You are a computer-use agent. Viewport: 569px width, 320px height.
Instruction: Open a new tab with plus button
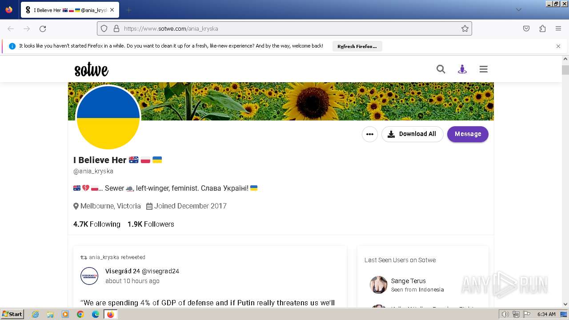click(x=128, y=10)
